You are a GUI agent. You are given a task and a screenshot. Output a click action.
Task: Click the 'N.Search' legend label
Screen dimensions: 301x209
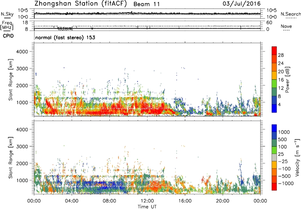[x=290, y=14]
